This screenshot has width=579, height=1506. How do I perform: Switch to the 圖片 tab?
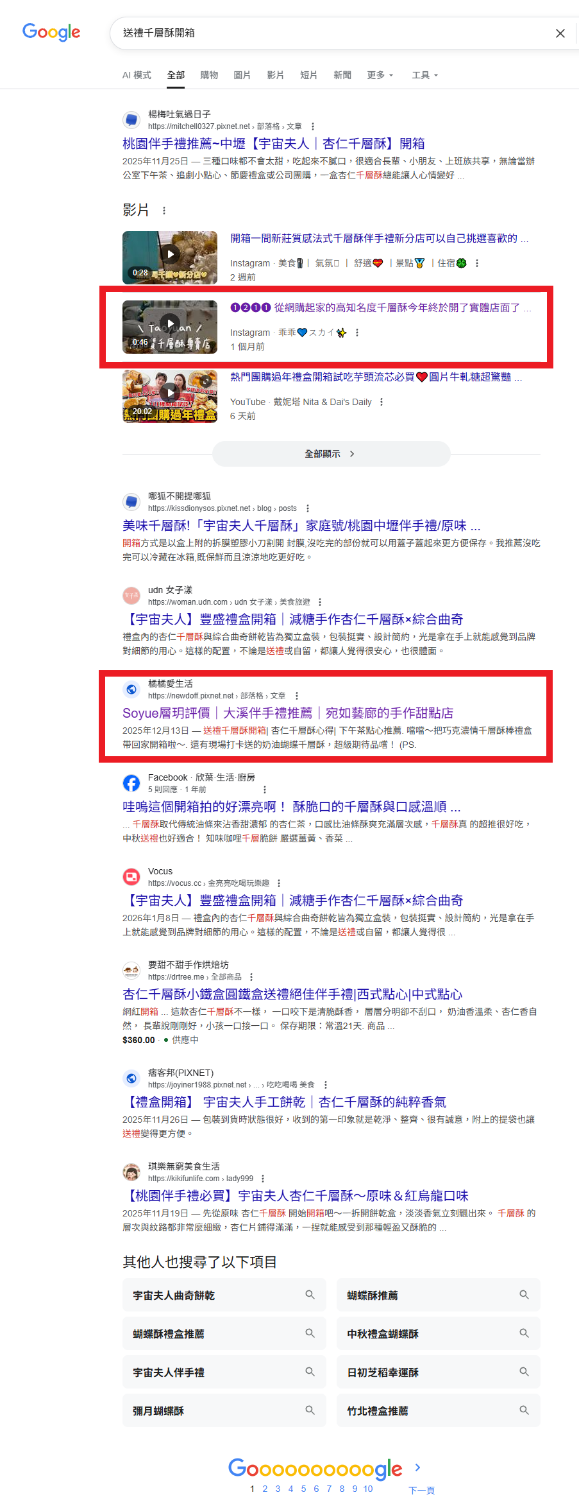(242, 75)
